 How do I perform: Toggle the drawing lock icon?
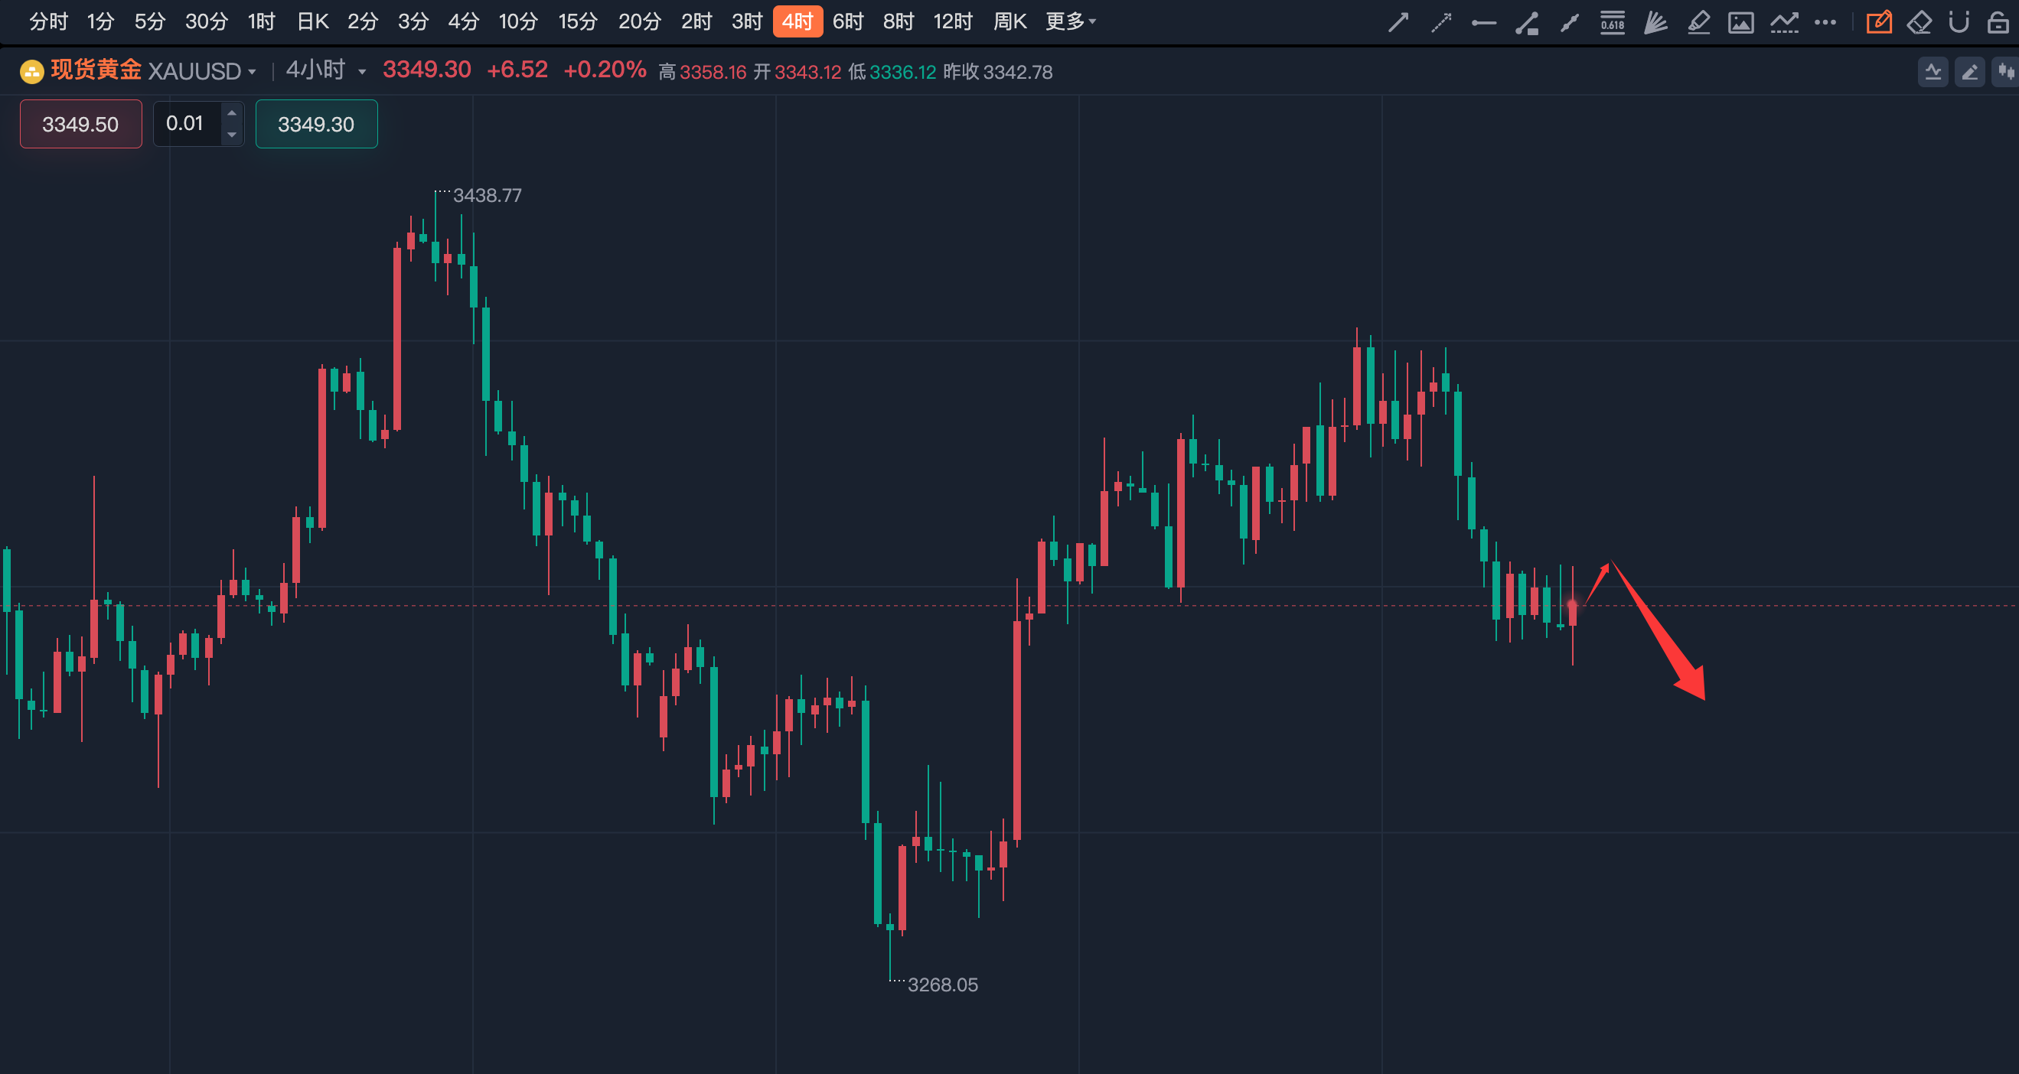(x=1998, y=22)
